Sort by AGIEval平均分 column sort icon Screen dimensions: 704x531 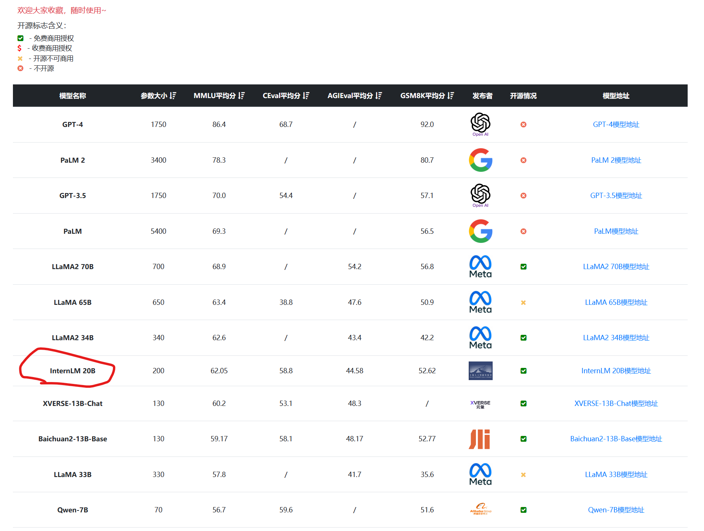[x=379, y=96]
